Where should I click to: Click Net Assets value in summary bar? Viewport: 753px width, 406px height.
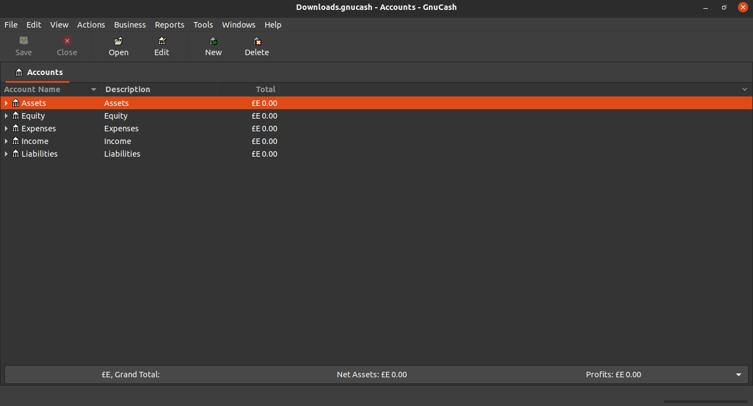click(372, 375)
